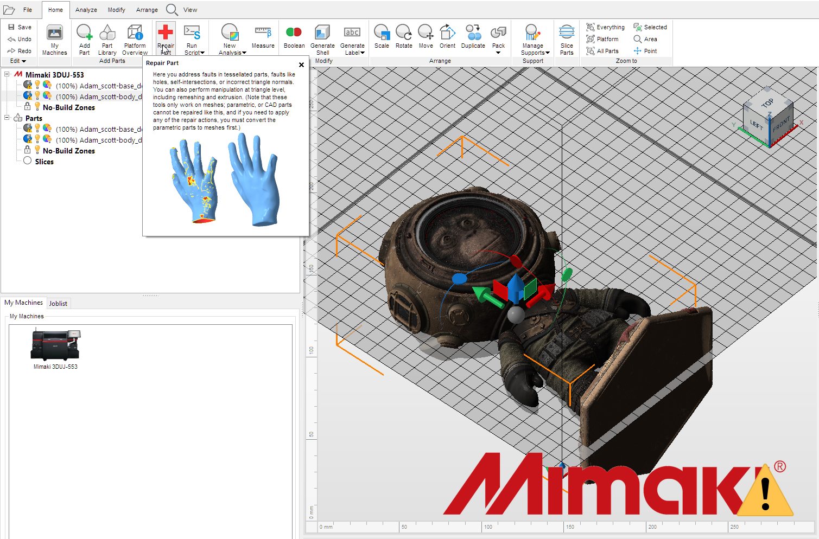Expand the Generate Label dropdown arrow
The width and height of the screenshot is (819, 539).
coord(363,53)
